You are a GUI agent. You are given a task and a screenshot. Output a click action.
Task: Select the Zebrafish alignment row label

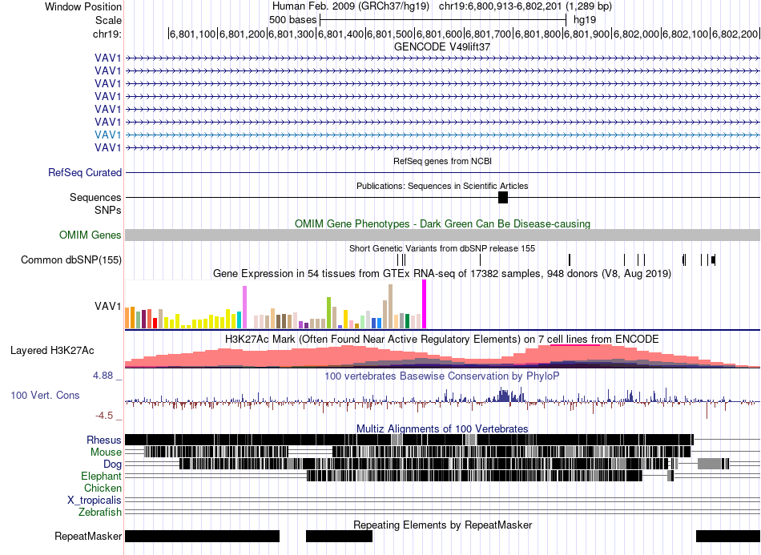coord(100,513)
